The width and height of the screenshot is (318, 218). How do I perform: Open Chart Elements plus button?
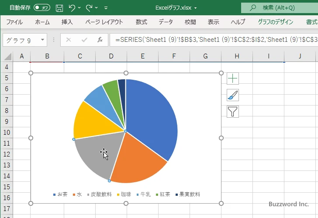(233, 78)
